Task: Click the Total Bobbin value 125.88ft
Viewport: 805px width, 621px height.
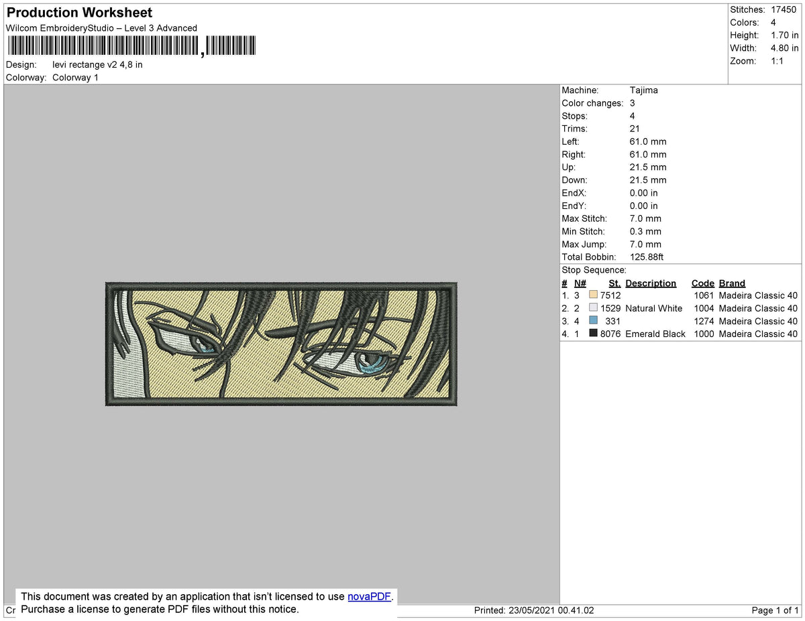Action: [647, 257]
